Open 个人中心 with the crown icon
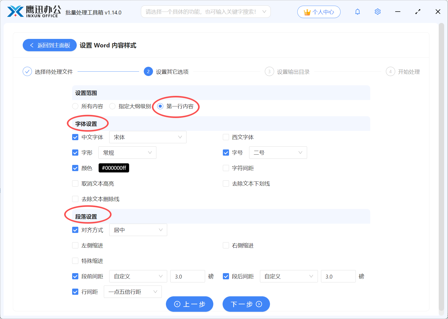 click(319, 12)
